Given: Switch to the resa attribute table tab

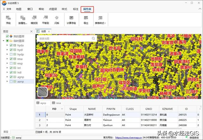Looking at the screenshot, I should click(56, 103).
